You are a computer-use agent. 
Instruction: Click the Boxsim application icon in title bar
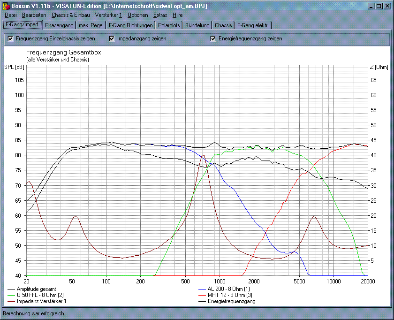click(6, 6)
